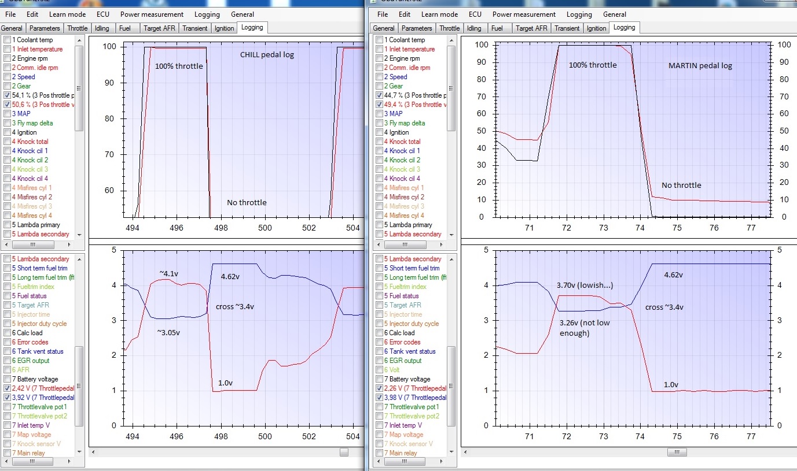Enable 4 Knock total in CHILL log window
This screenshot has height=471, width=797.
pos(7,142)
